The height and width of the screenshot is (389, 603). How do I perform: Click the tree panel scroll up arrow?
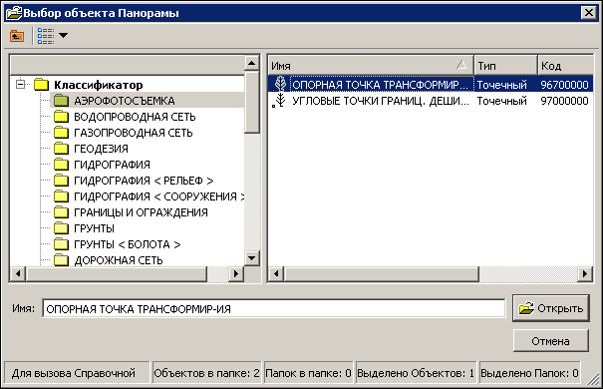point(252,63)
